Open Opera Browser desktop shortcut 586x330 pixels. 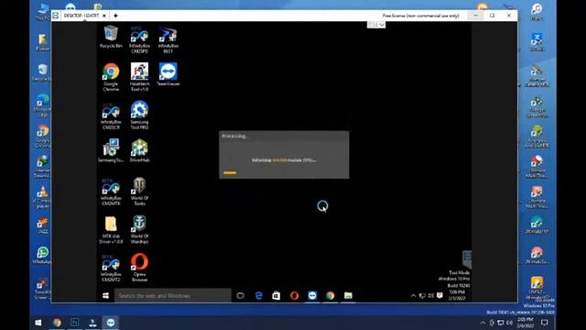click(x=139, y=268)
